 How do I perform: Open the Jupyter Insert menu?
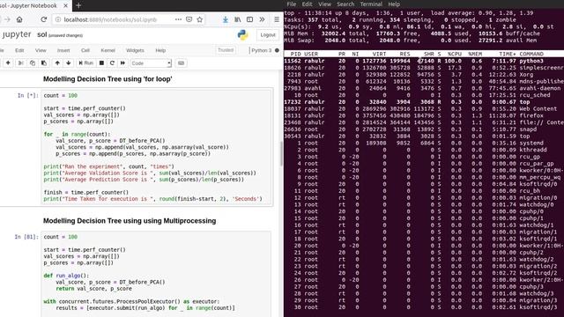(63, 50)
